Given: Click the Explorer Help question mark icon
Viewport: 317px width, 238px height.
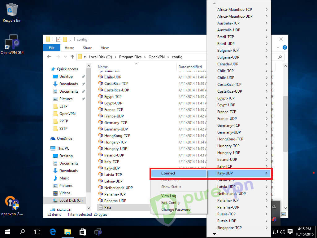Looking at the screenshot, I should pyautogui.click(x=285, y=47).
